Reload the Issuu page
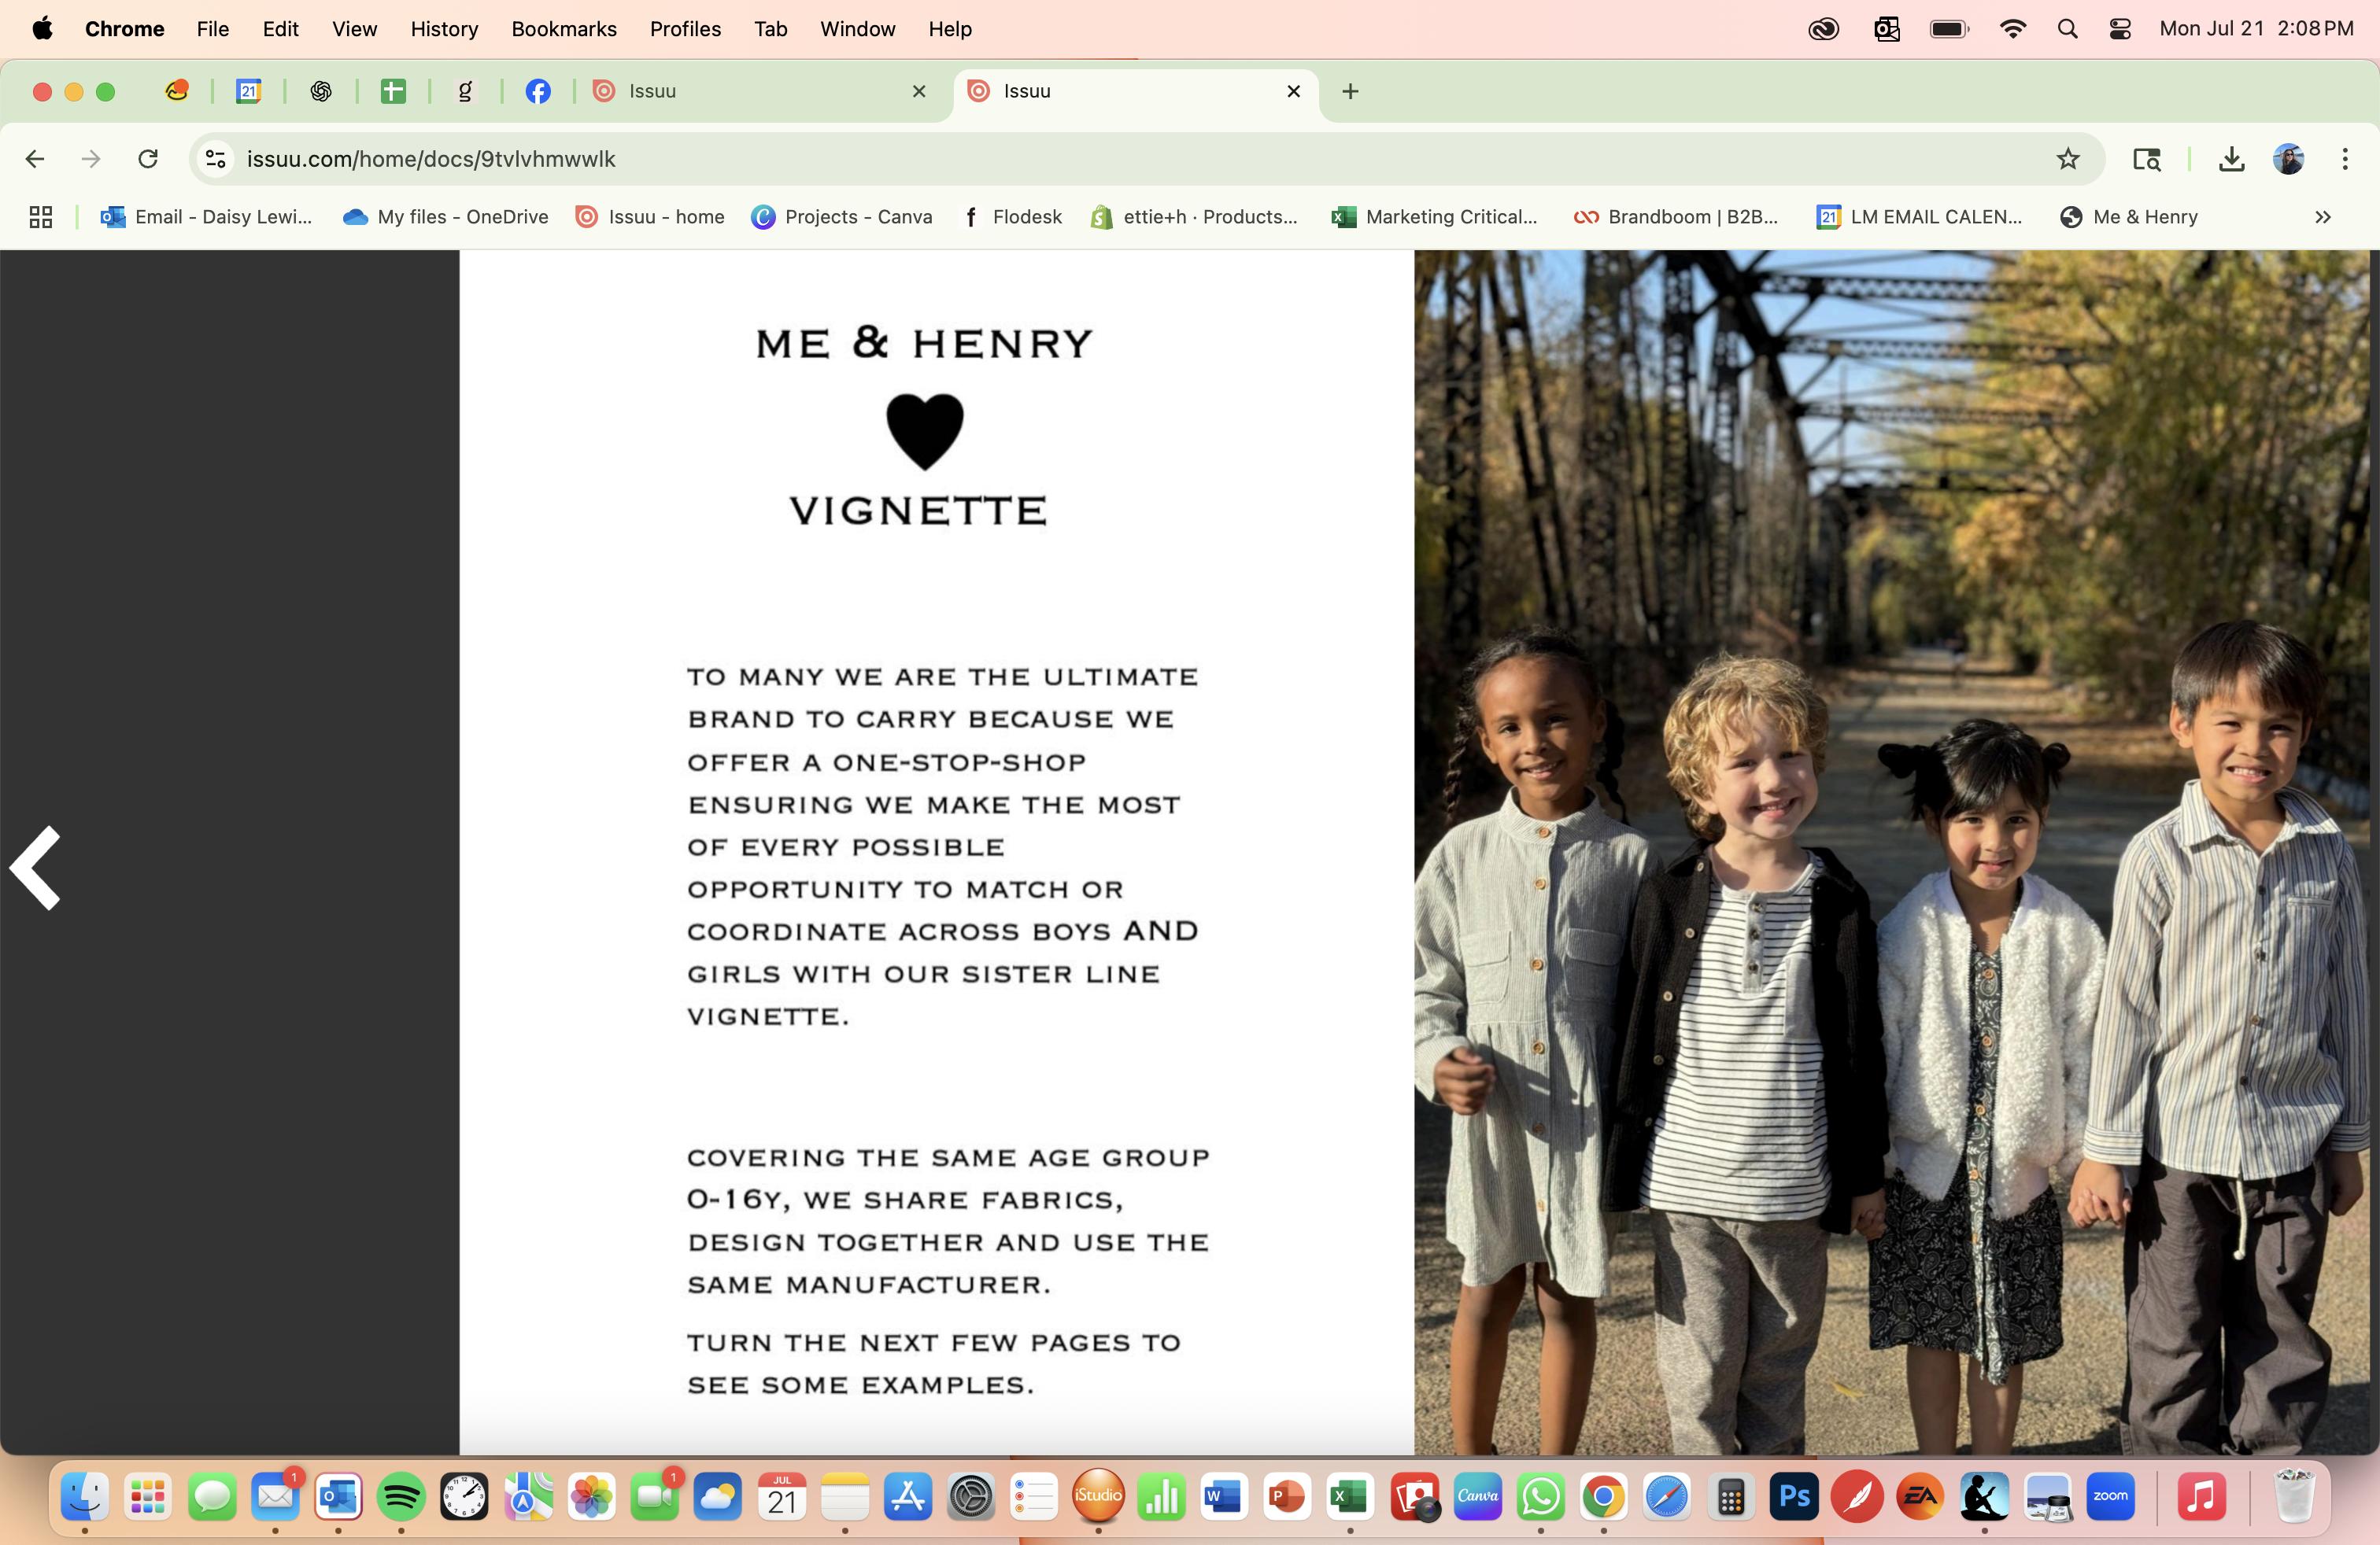The image size is (2380, 1545). click(148, 159)
